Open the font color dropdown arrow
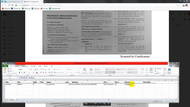 click(x=38, y=73)
